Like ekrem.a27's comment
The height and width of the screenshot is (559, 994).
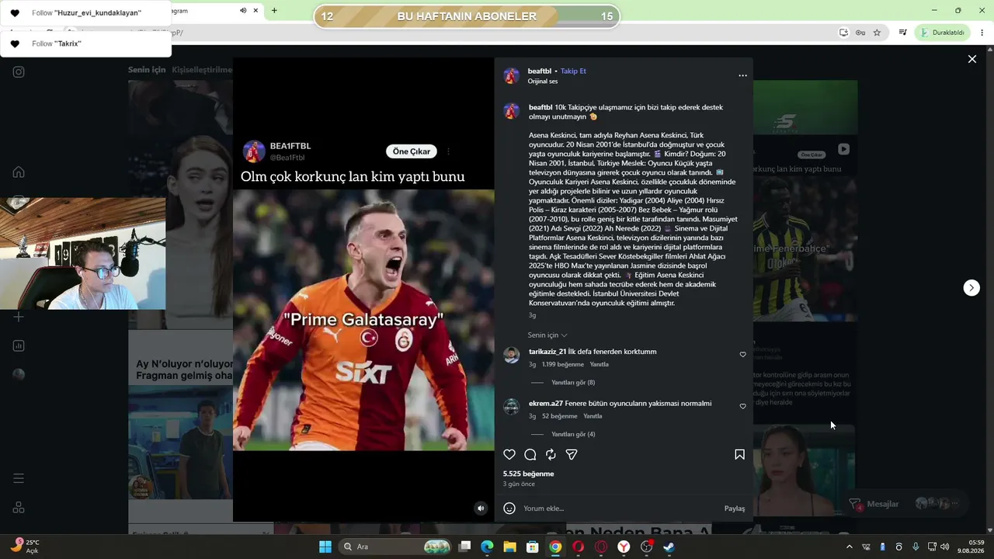click(742, 407)
